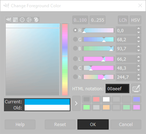Select the R channel radio button
146x134 pixels.
coord(75,30)
